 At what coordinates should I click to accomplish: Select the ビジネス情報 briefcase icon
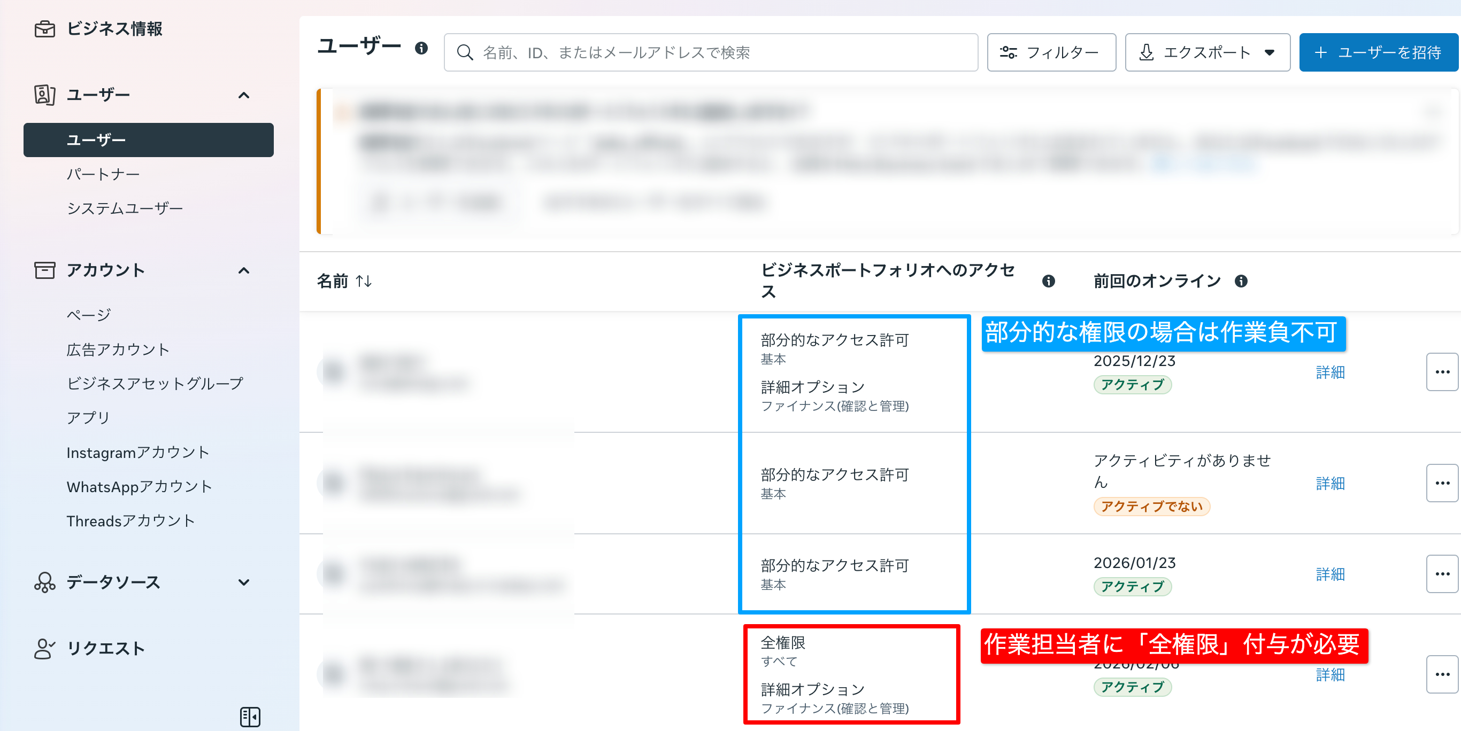[45, 29]
